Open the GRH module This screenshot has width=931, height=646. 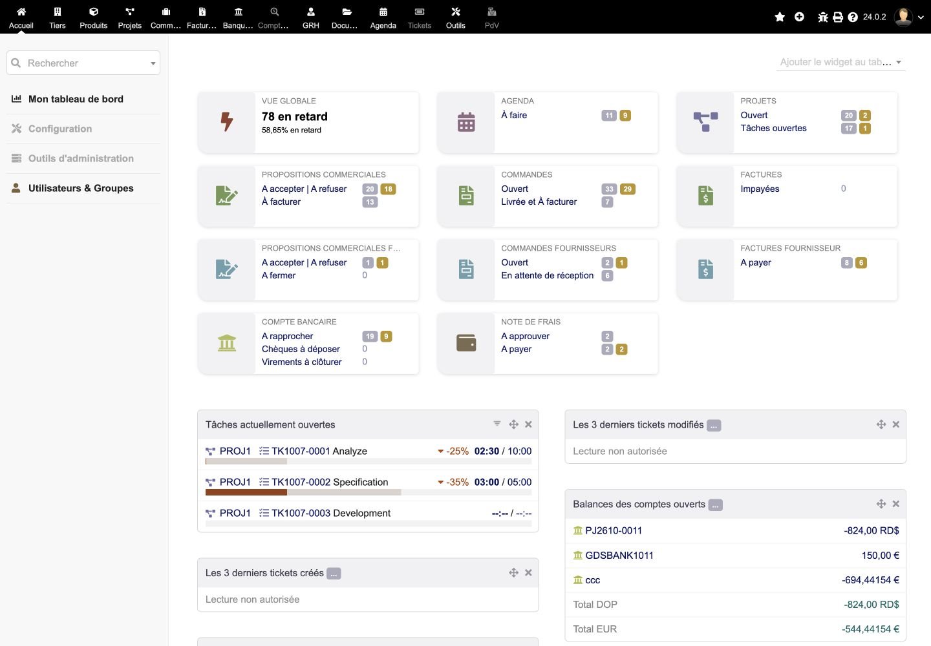pyautogui.click(x=311, y=17)
